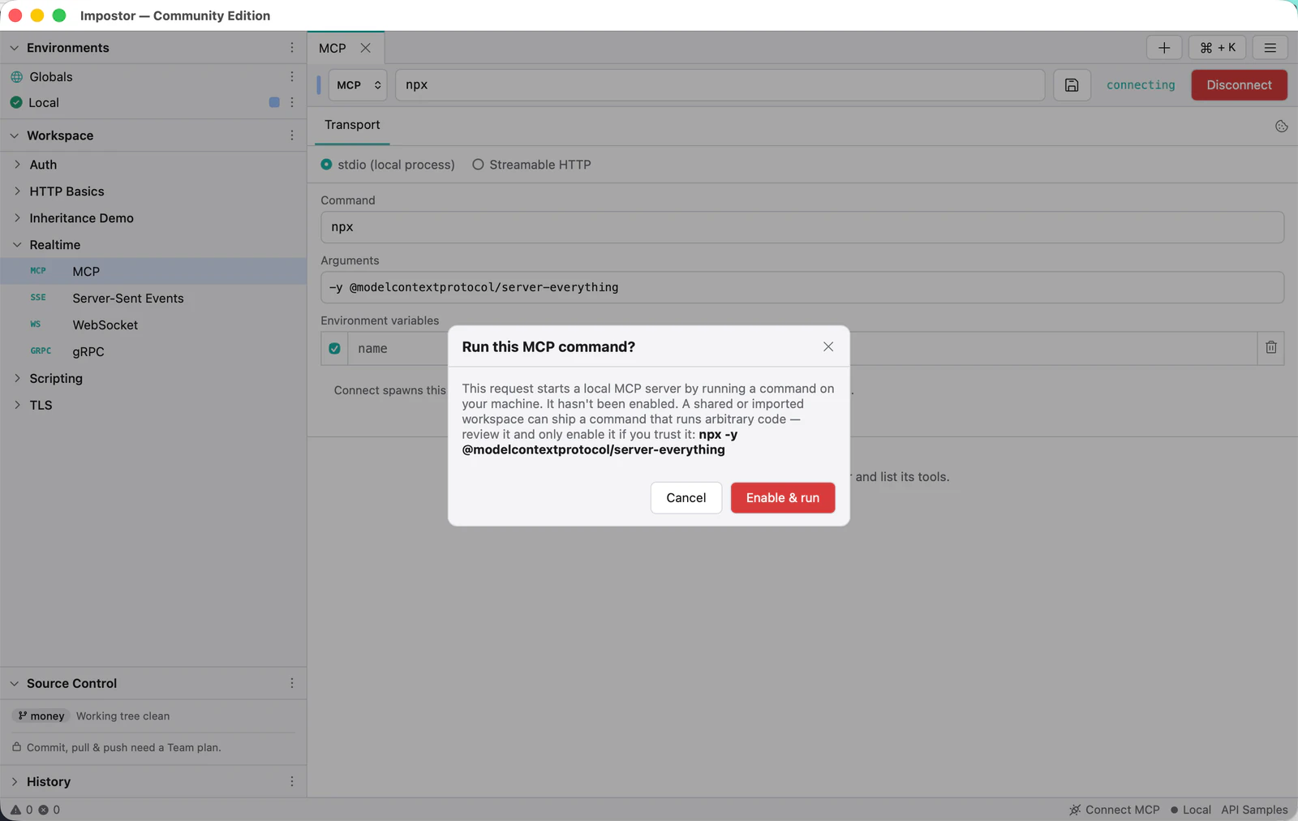
Task: Expand the History section
Action: [x=14, y=781]
